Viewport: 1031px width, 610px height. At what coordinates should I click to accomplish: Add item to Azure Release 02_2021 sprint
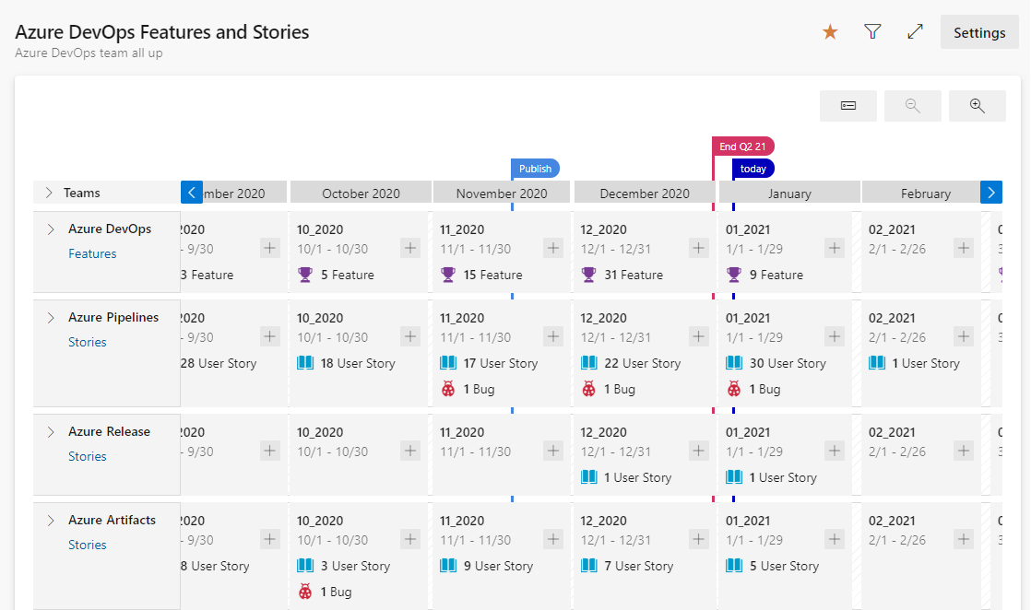coord(964,451)
